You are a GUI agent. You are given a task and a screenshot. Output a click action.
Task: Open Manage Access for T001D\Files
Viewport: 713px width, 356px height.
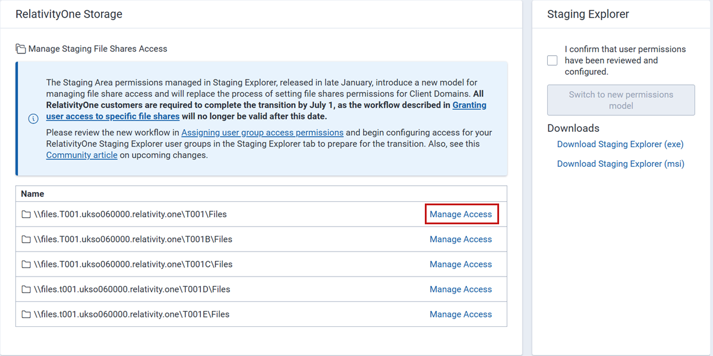click(x=461, y=289)
